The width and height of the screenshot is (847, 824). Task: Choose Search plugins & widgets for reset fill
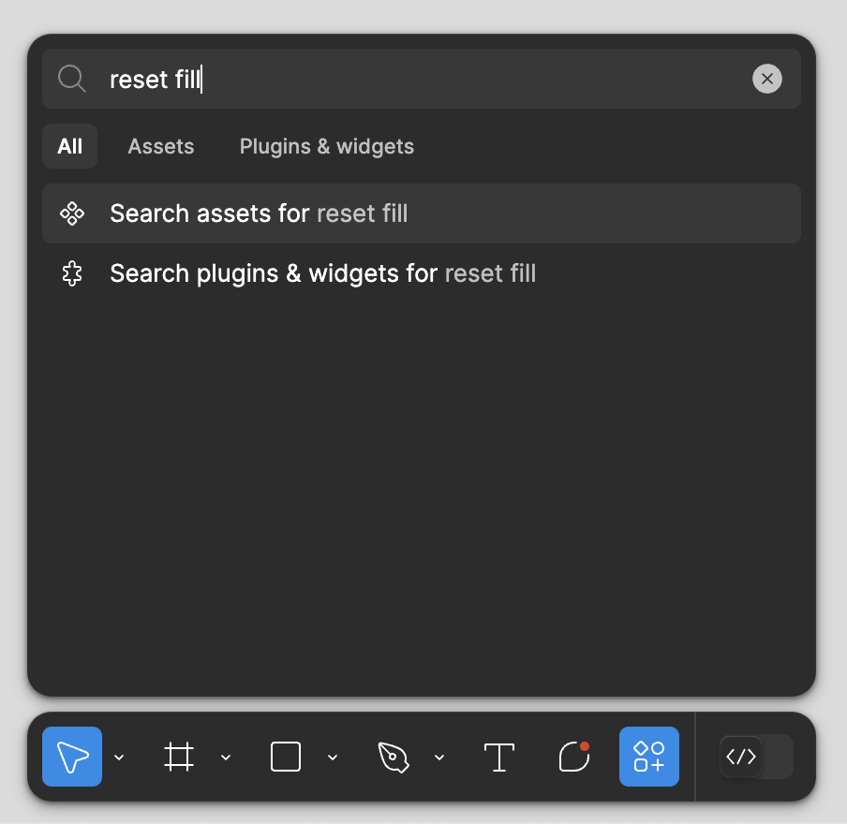[x=422, y=273]
